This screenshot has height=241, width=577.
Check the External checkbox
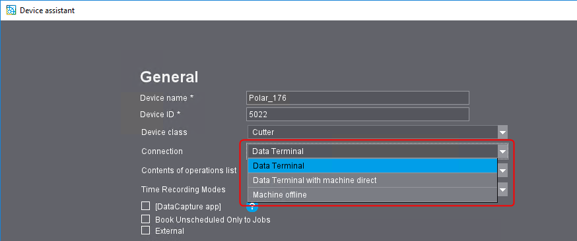pos(146,230)
